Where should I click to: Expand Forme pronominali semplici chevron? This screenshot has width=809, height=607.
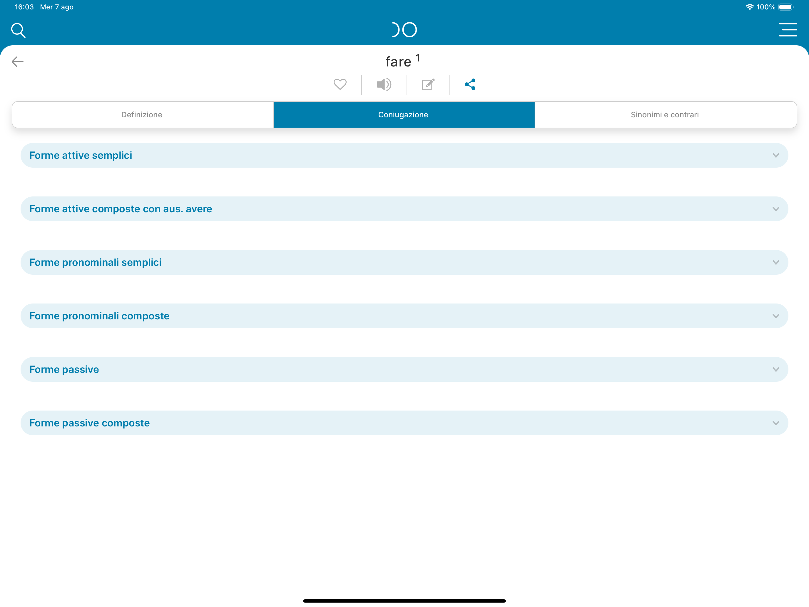776,262
